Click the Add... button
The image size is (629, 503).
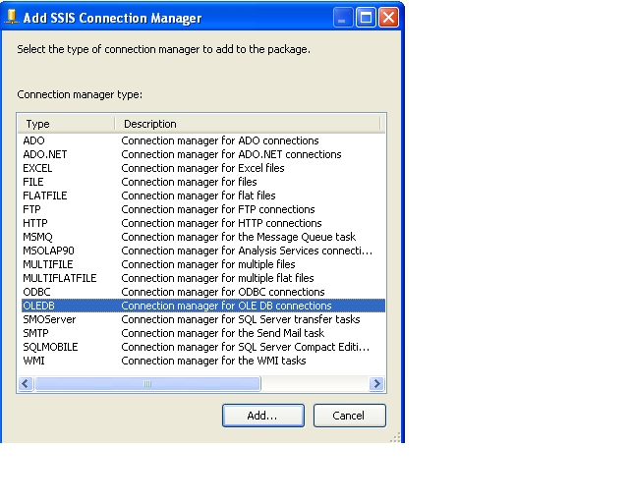[263, 416]
